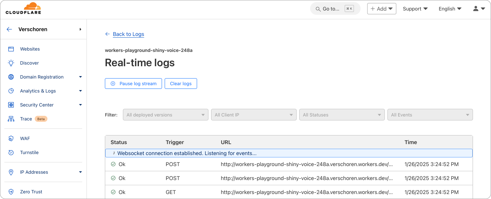This screenshot has height=199, width=491.
Task: Click the back arrow beside Verschoren
Action: 9,29
